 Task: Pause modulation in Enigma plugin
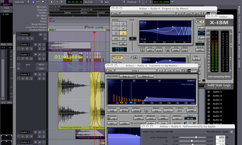coord(198,22)
